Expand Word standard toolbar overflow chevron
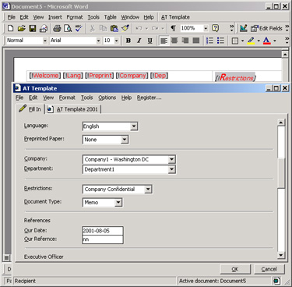Viewport: 292px width, 287px height. [x=231, y=28]
